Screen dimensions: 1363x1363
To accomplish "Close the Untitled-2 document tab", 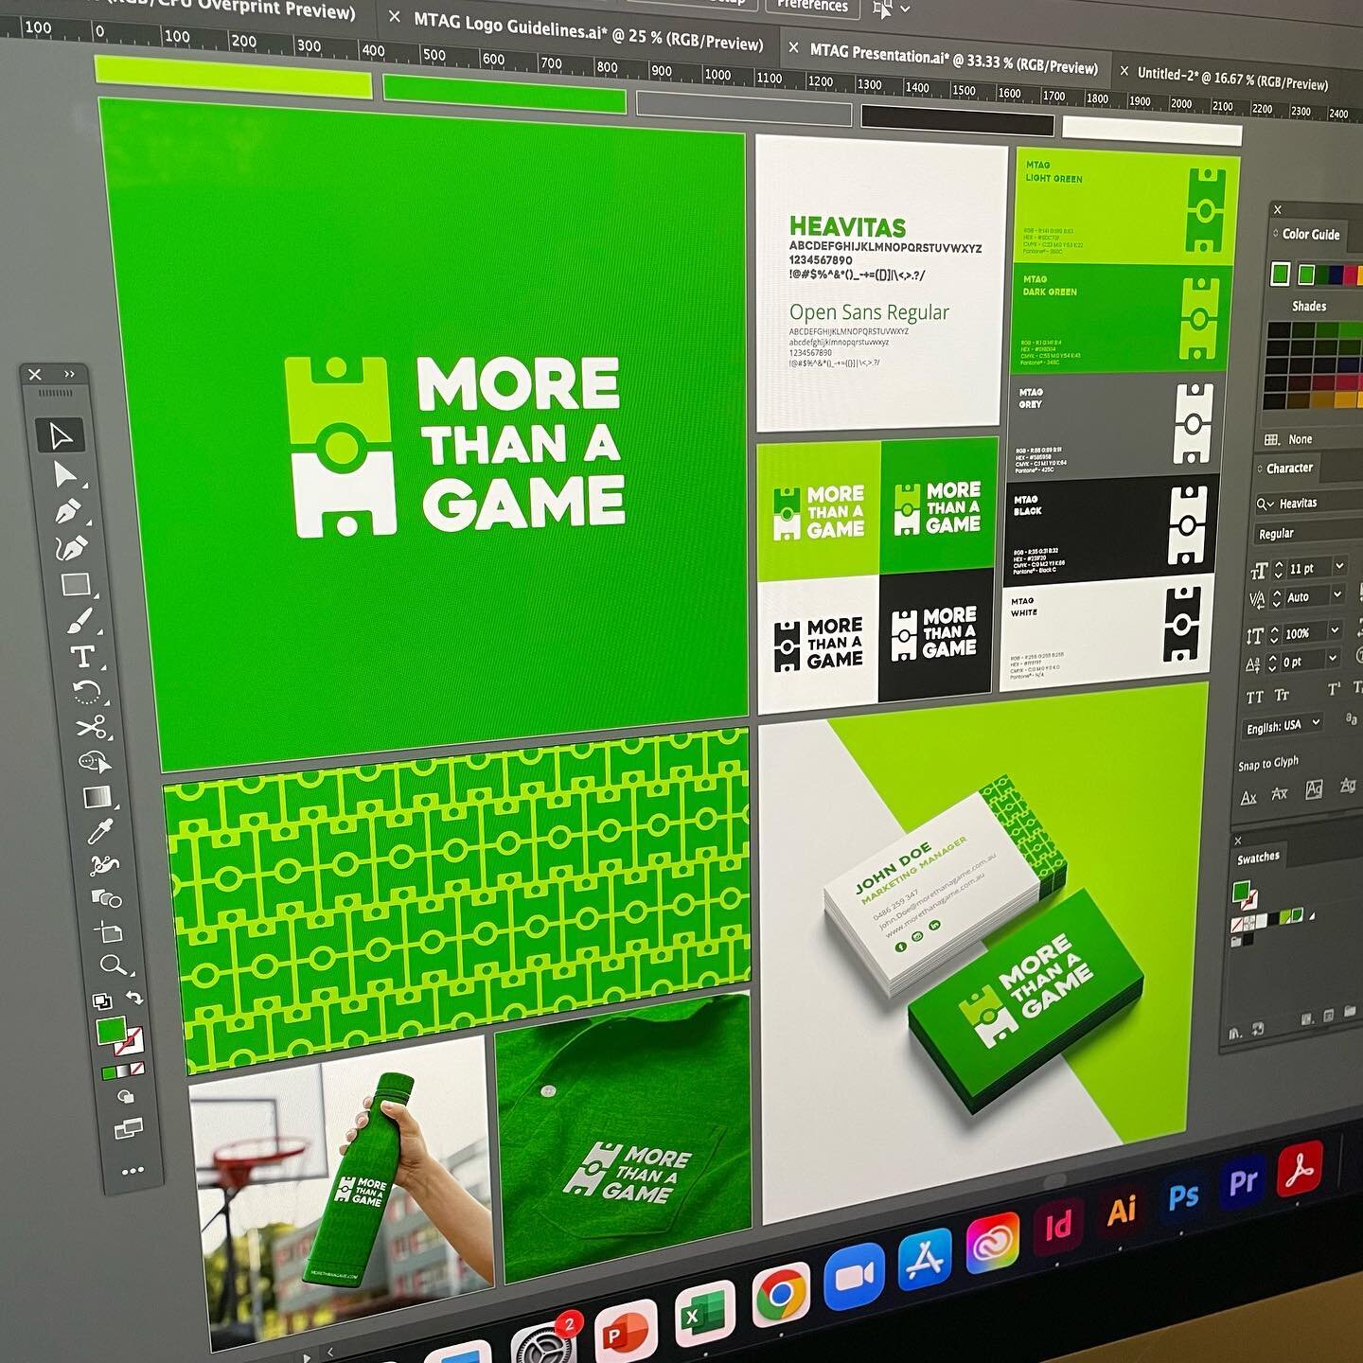I will point(1124,71).
